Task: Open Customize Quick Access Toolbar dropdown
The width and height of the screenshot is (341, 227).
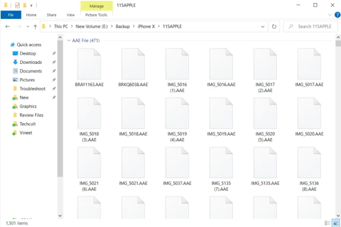Action: click(x=32, y=6)
